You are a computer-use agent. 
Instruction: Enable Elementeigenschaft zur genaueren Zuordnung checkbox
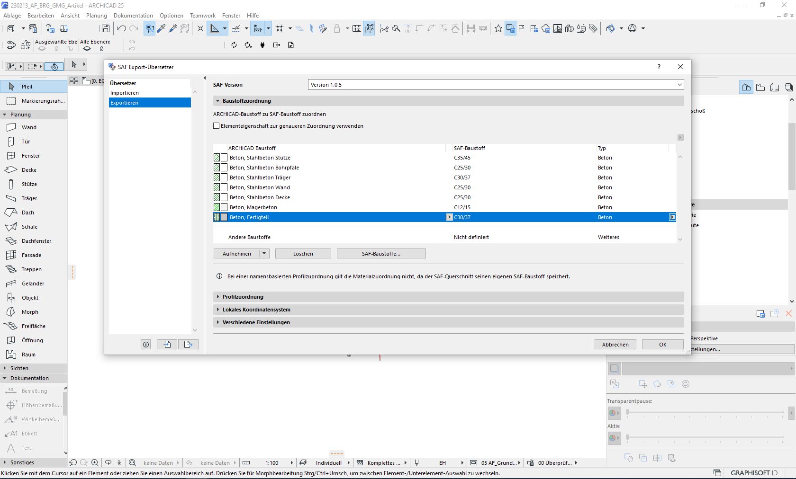tap(217, 126)
